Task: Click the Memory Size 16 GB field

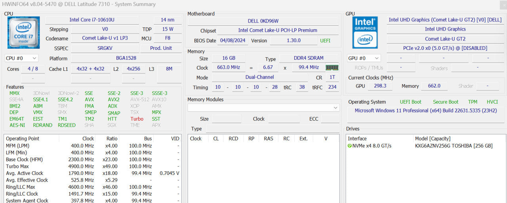Action: 228,59
